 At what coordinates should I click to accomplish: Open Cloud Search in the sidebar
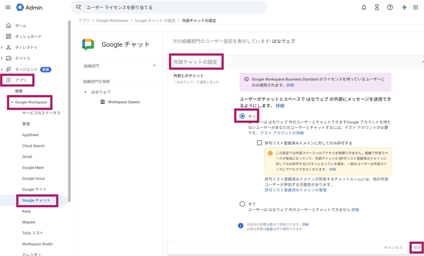pyautogui.click(x=34, y=146)
